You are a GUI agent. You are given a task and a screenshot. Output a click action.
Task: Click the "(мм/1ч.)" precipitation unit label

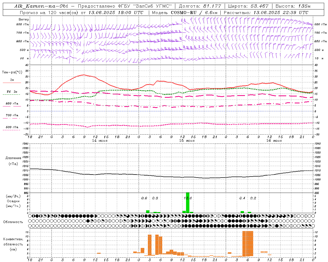pyautogui.click(x=13, y=206)
